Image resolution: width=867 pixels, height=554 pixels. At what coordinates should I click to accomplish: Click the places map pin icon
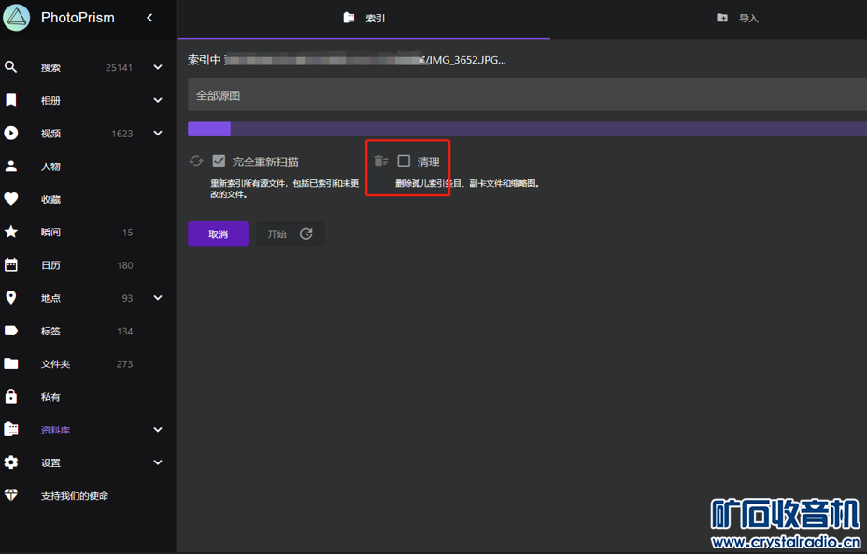tap(10, 297)
